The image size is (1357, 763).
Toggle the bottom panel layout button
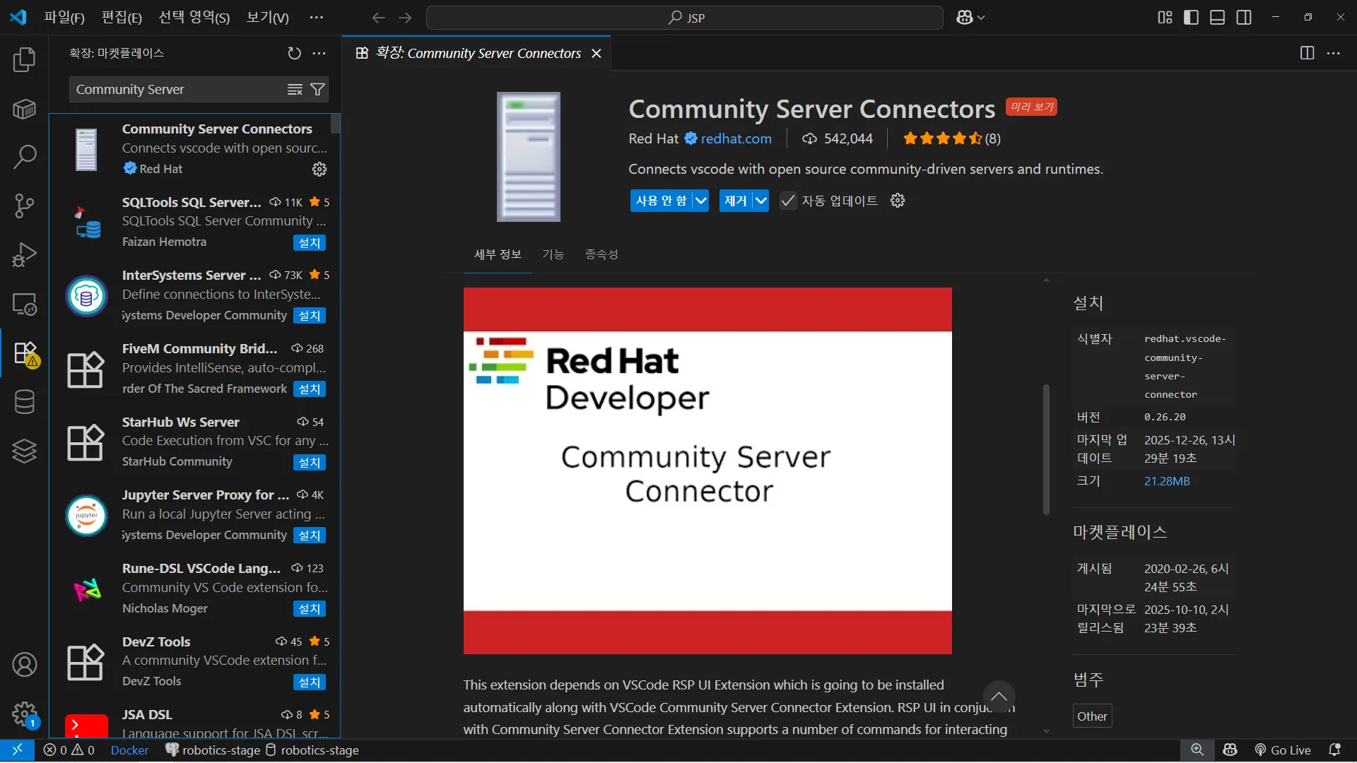(1217, 18)
